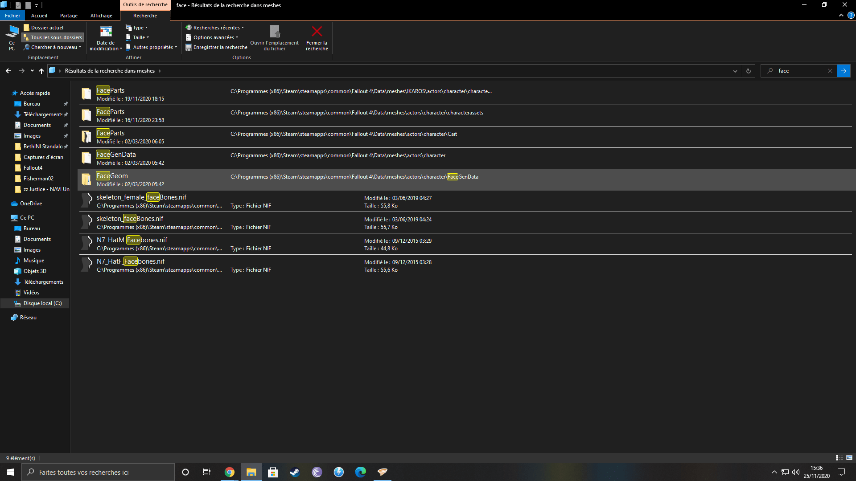The image size is (856, 481).
Task: Click Outils de recherche contextual tab
Action: (145, 5)
